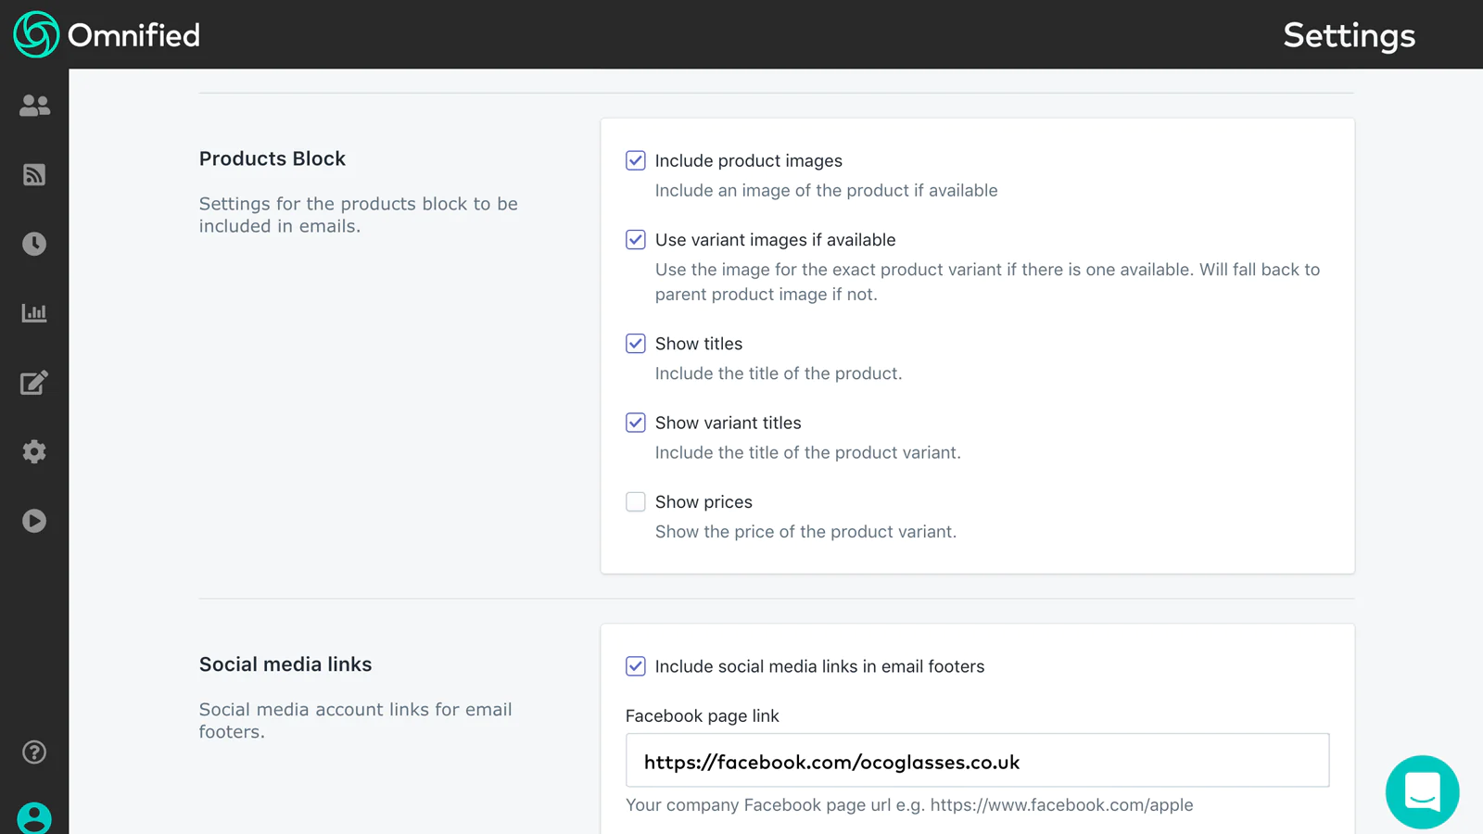Viewport: 1483px width, 834px height.
Task: Click the Facebook page link input field
Action: [x=977, y=761]
